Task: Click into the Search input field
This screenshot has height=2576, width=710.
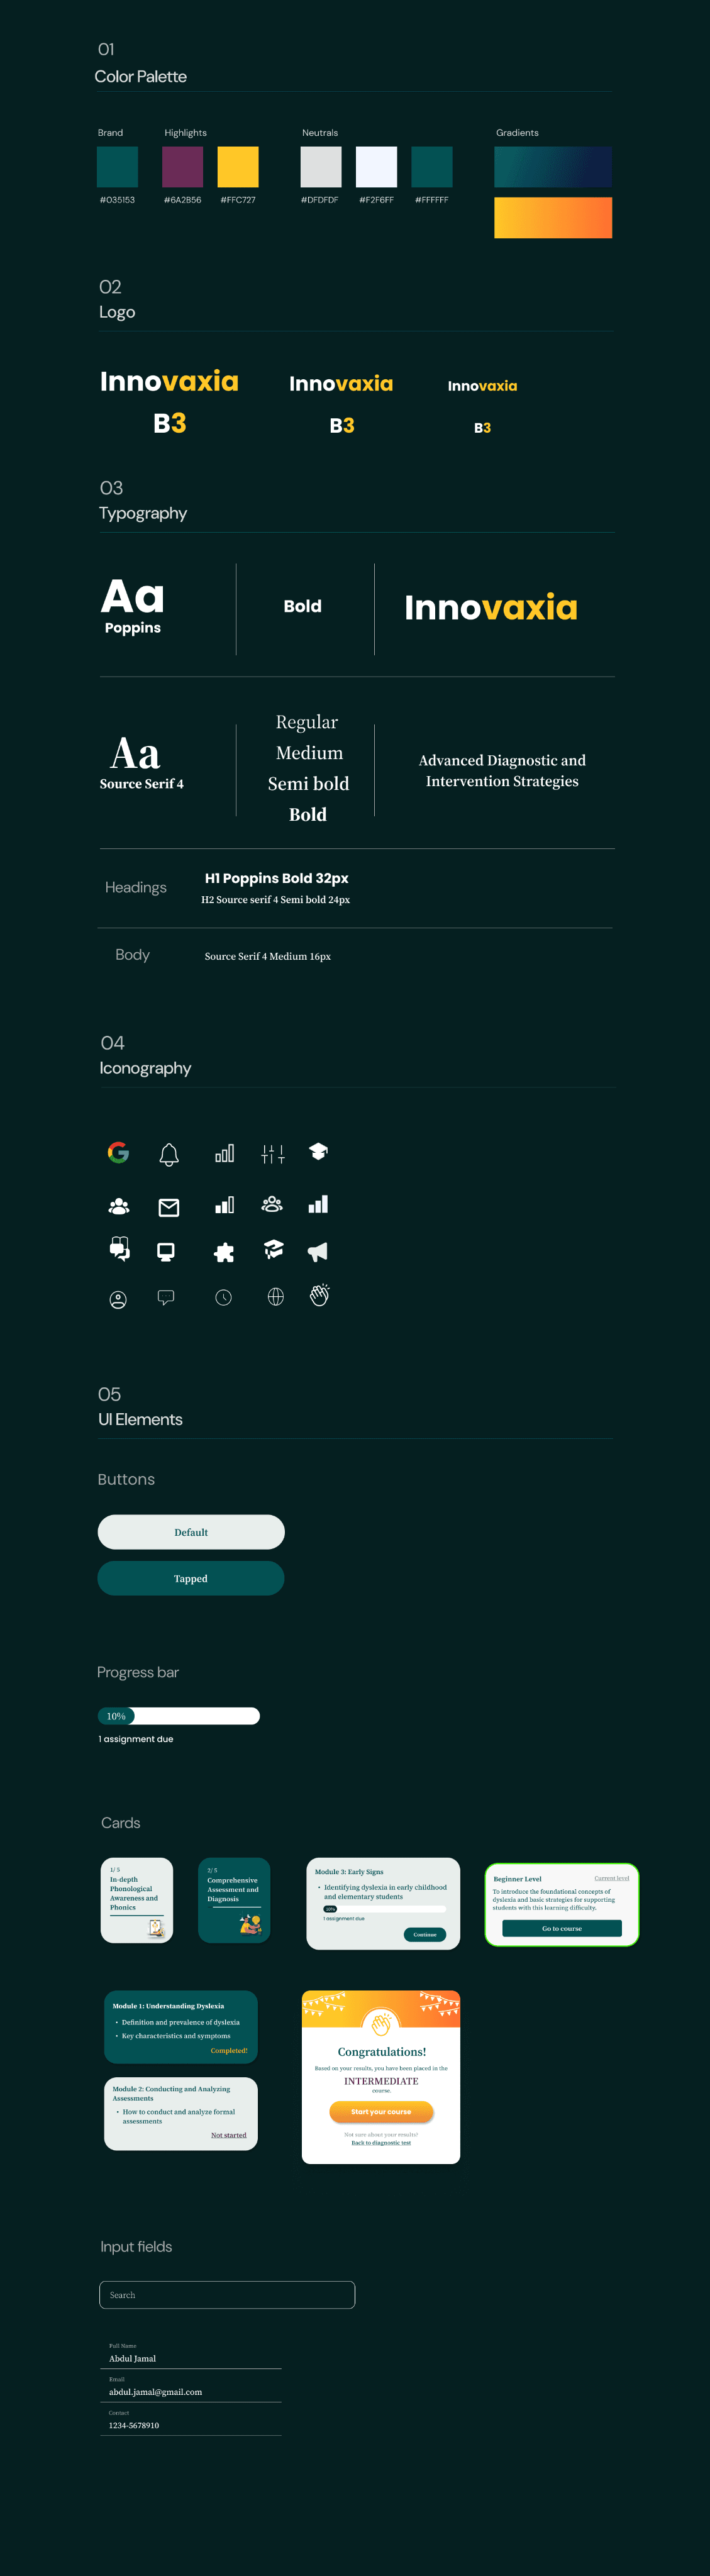Action: pos(227,2294)
